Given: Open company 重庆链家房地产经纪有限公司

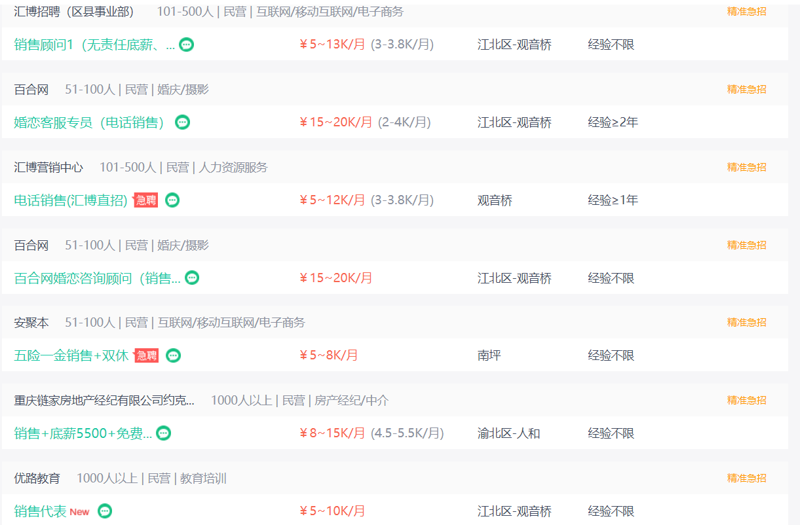Looking at the screenshot, I should tap(104, 401).
